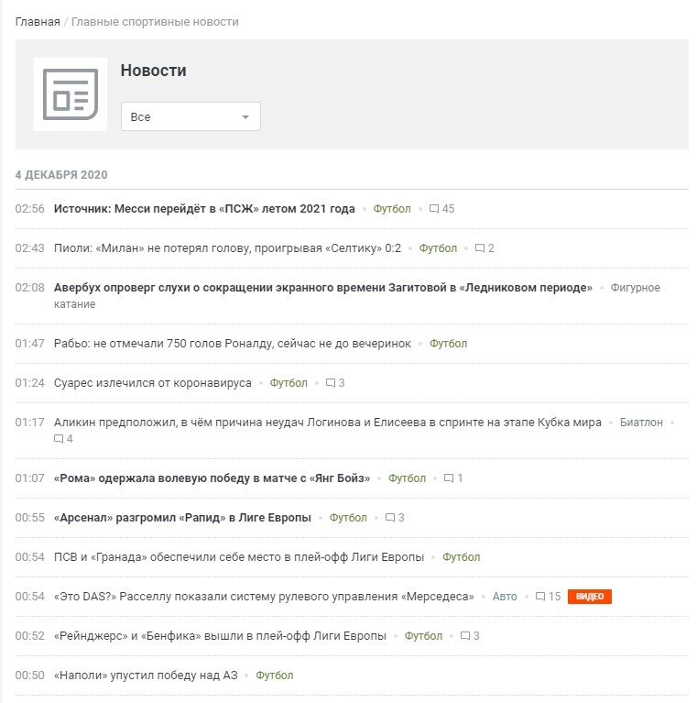Open the Все filter dropdown

click(x=191, y=116)
